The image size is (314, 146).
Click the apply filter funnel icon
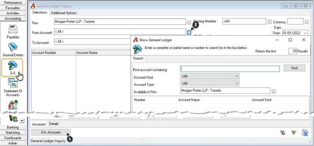click(294, 133)
